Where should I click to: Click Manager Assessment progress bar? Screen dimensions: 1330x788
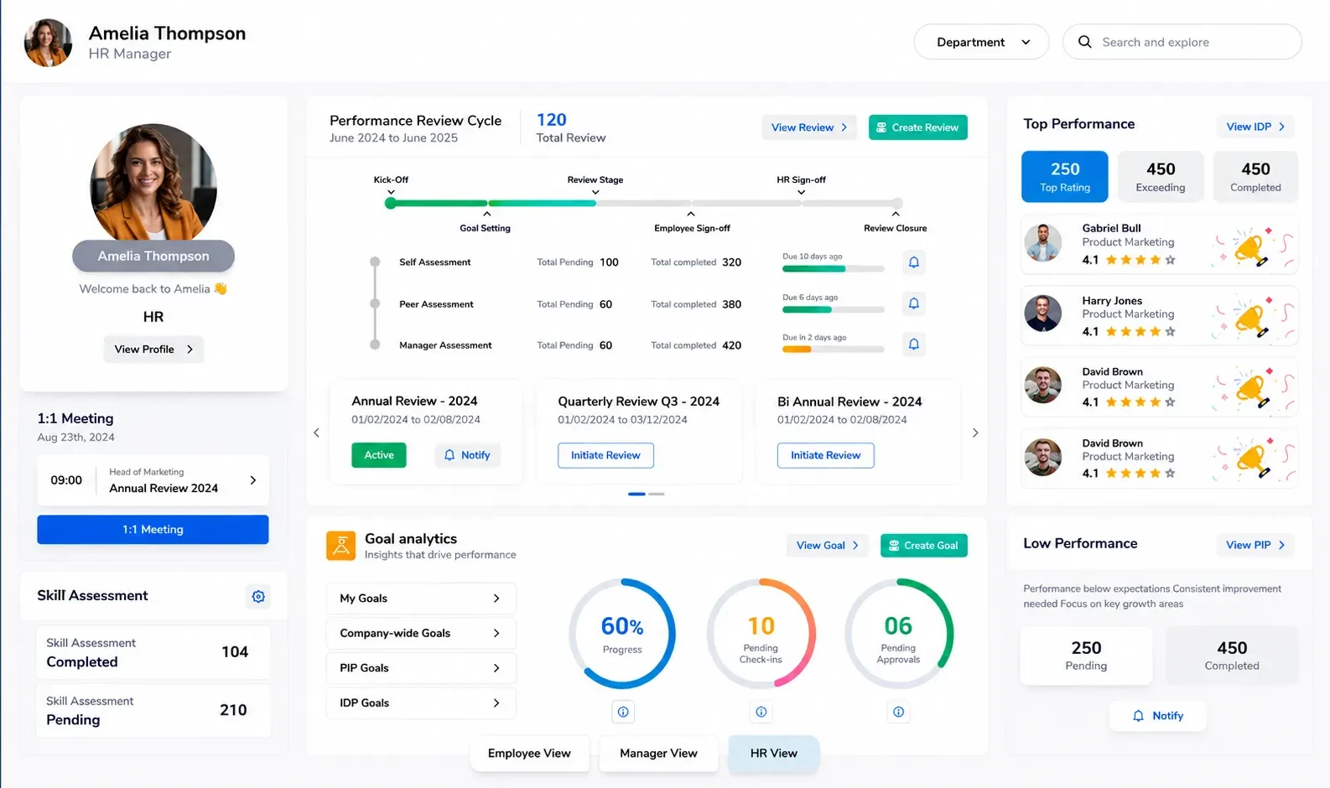[x=834, y=350]
